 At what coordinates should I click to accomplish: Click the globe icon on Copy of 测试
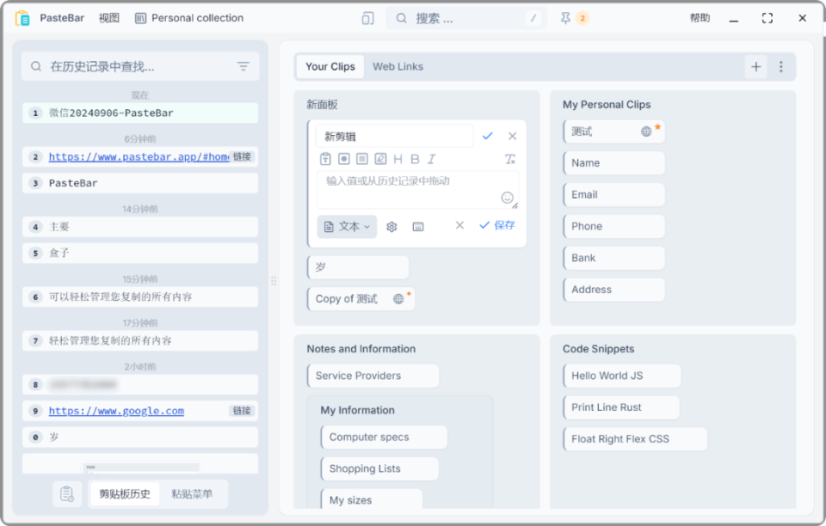coord(398,299)
